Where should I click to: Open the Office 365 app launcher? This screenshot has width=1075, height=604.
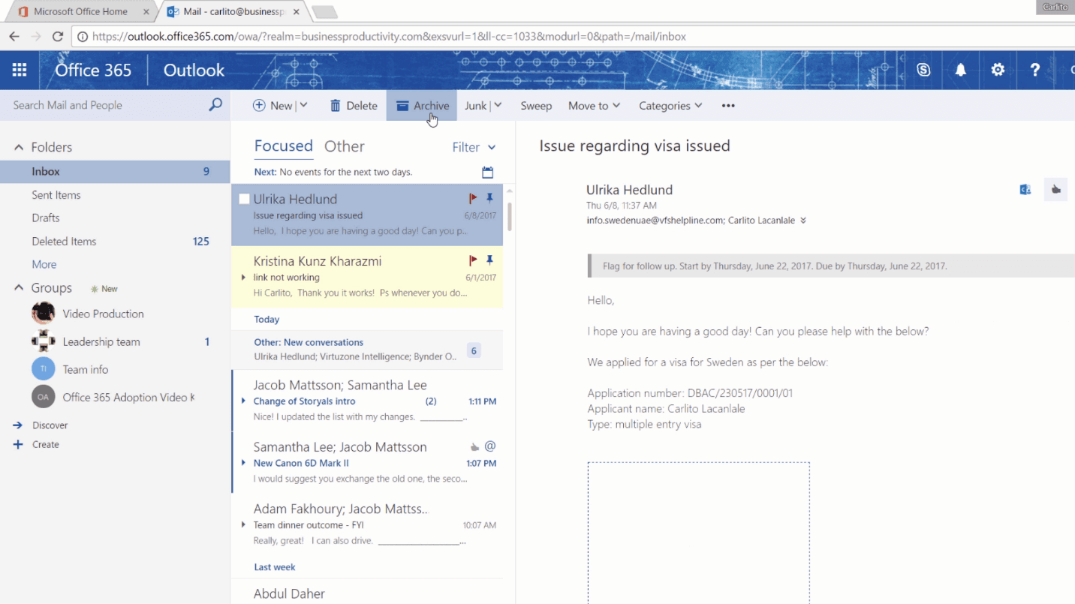[20, 69]
